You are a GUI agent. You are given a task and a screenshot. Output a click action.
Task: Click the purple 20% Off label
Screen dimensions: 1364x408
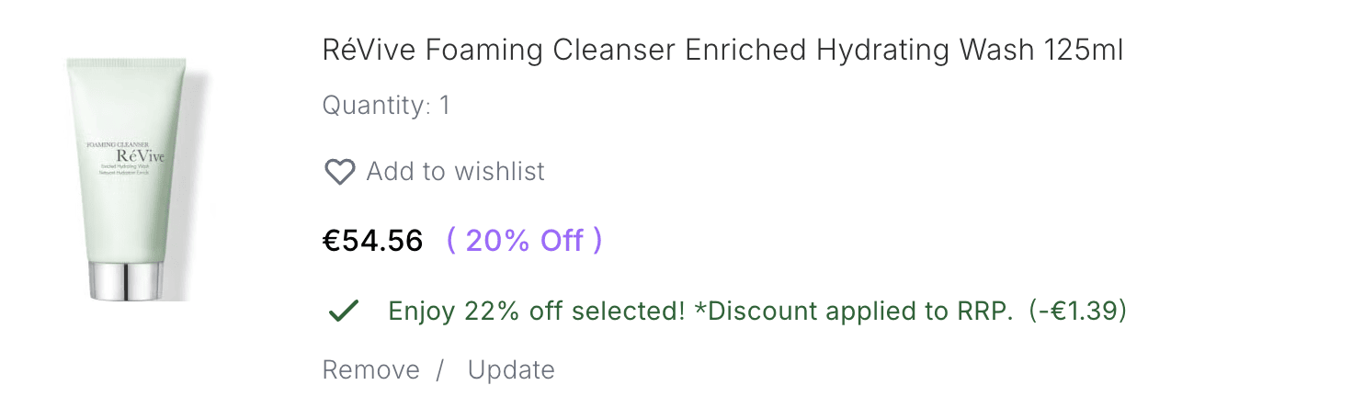(x=524, y=241)
